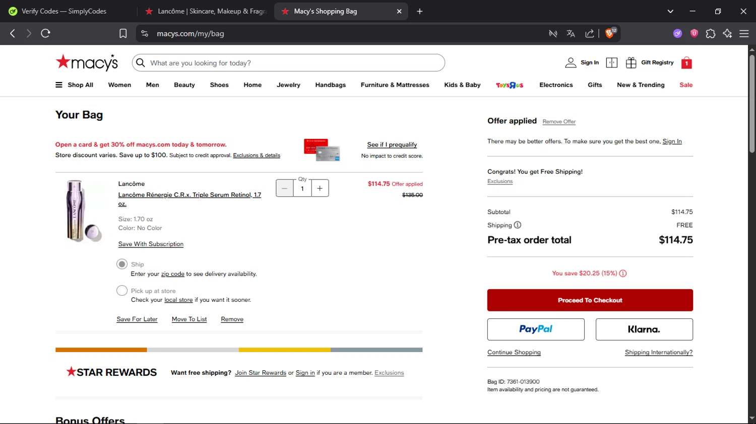Image resolution: width=756 pixels, height=424 pixels.
Task: Click Save For Later link
Action: pos(137,319)
